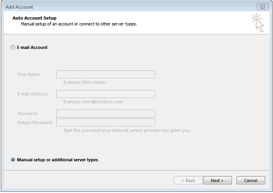
Task: Click the 'E-mail Account' option label text
Action: [x=32, y=48]
